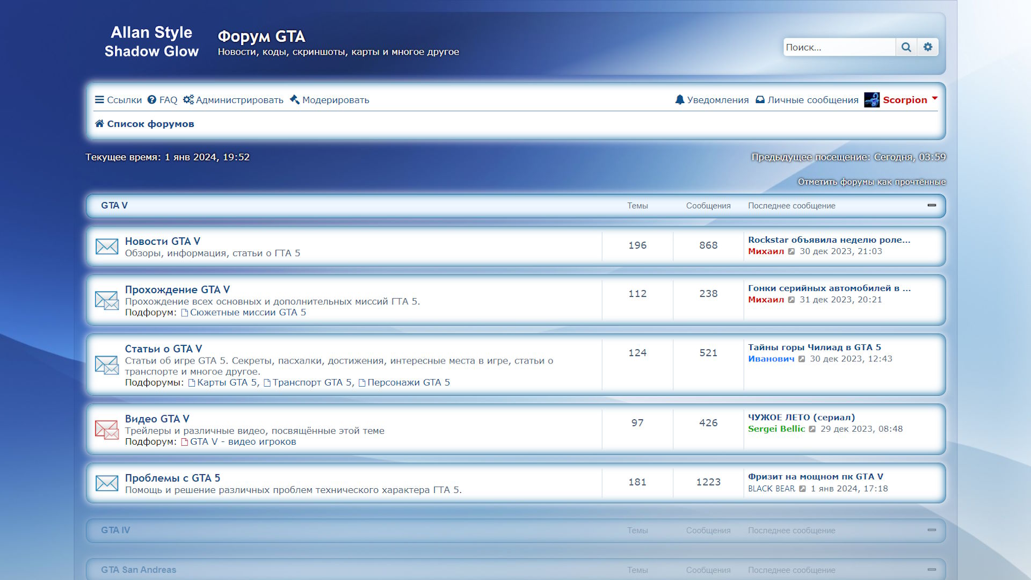The height and width of the screenshot is (580, 1031).
Task: Click envelope icon for Статьи о GTA V
Action: (x=107, y=365)
